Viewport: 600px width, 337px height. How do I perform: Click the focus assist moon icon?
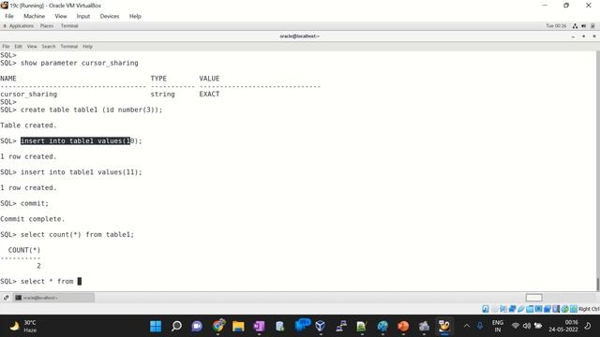[x=588, y=326]
